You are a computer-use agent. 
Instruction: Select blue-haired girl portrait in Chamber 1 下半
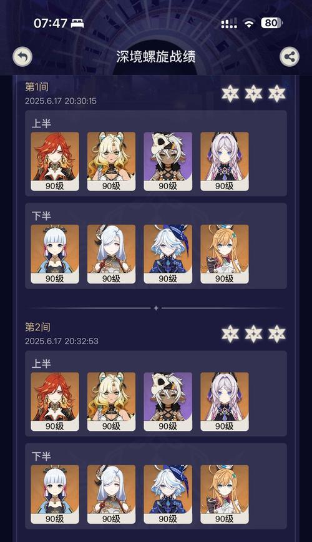click(x=55, y=254)
